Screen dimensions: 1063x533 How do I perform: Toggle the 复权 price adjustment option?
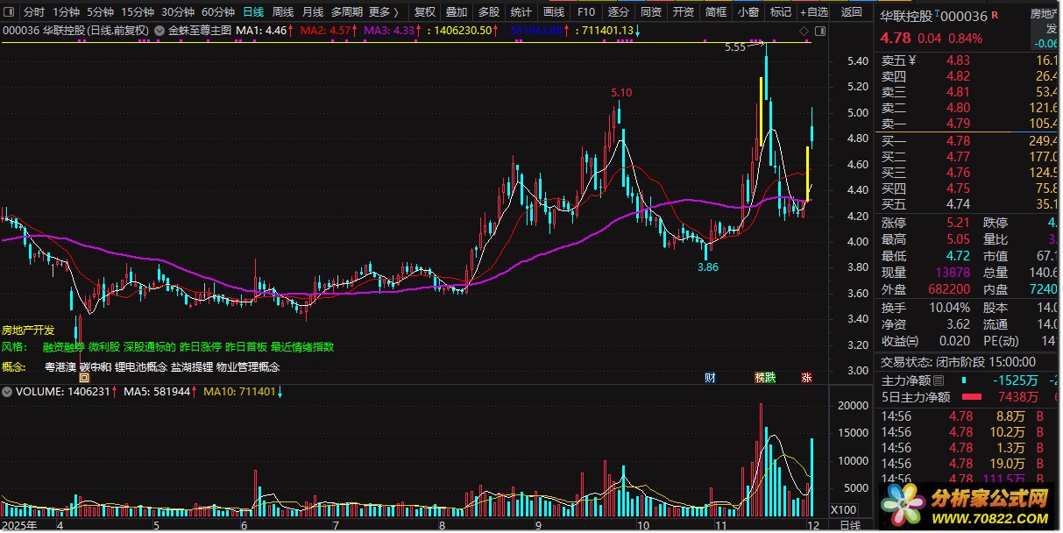click(x=424, y=12)
